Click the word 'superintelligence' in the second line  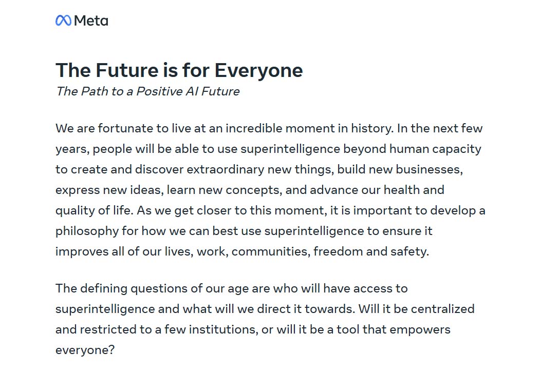290,149
